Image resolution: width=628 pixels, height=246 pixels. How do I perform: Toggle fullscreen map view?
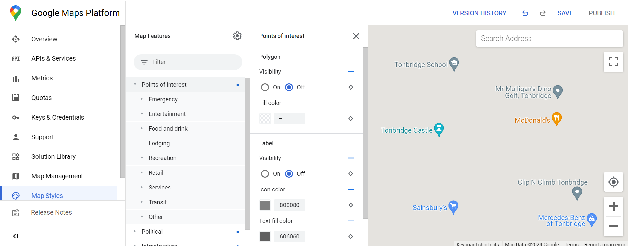coord(613,62)
